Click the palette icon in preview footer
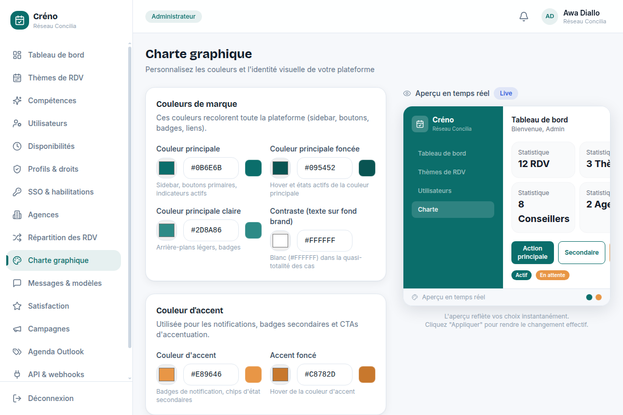This screenshot has width=623, height=415. (415, 297)
